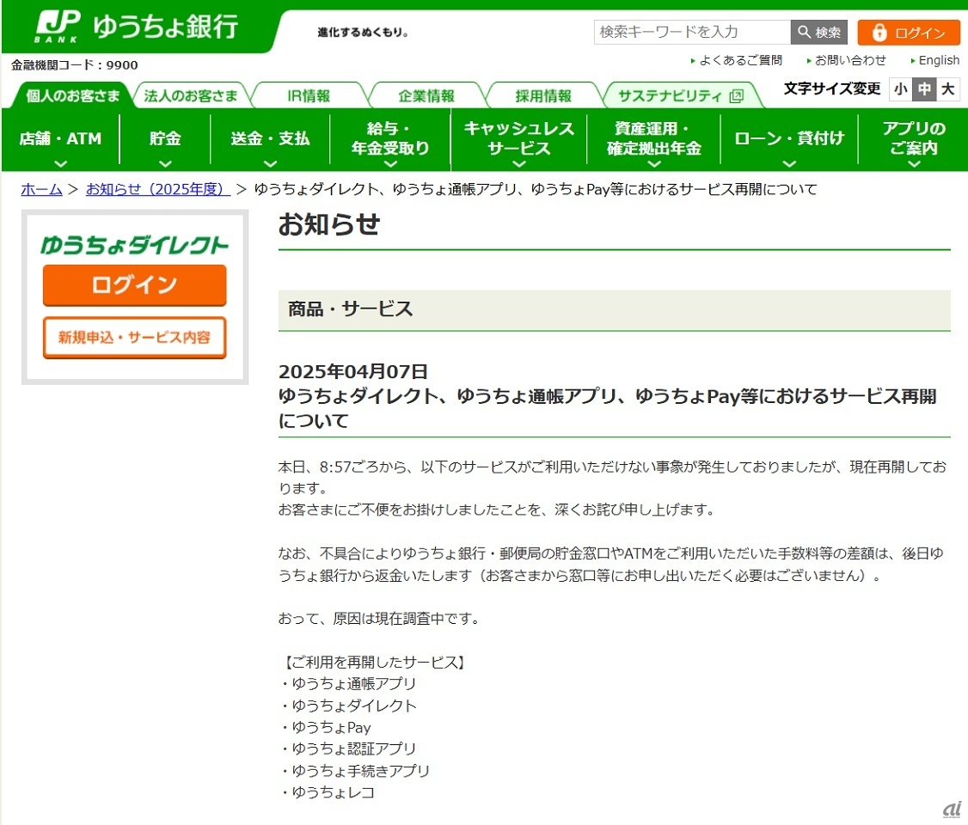This screenshot has width=968, height=825.
Task: Click the 金融機関コード：9900 text
Action: click(74, 64)
